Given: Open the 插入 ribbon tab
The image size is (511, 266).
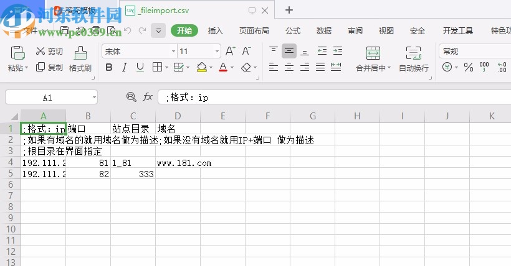Looking at the screenshot, I should [215, 31].
